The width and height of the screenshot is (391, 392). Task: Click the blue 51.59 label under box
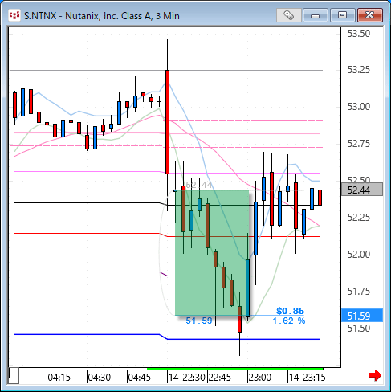(199, 321)
